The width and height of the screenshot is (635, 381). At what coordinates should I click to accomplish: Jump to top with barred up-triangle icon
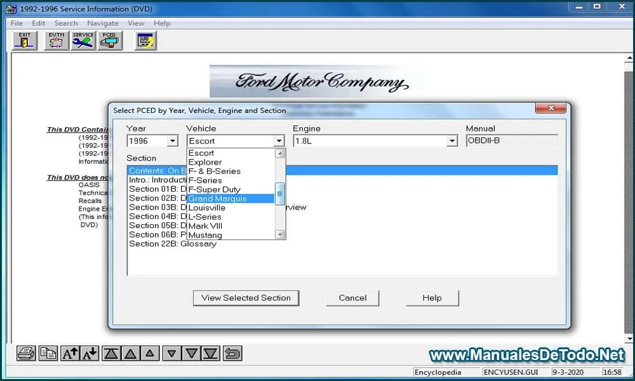tap(111, 354)
